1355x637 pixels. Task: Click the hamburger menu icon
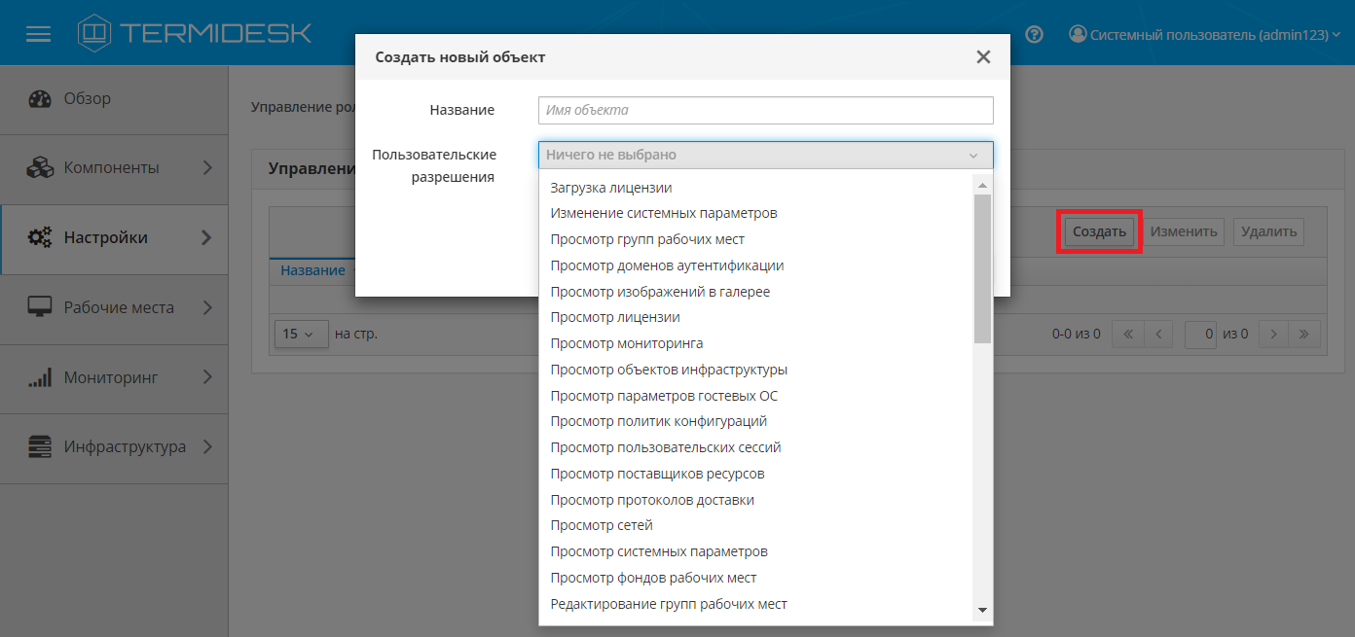coord(38,34)
